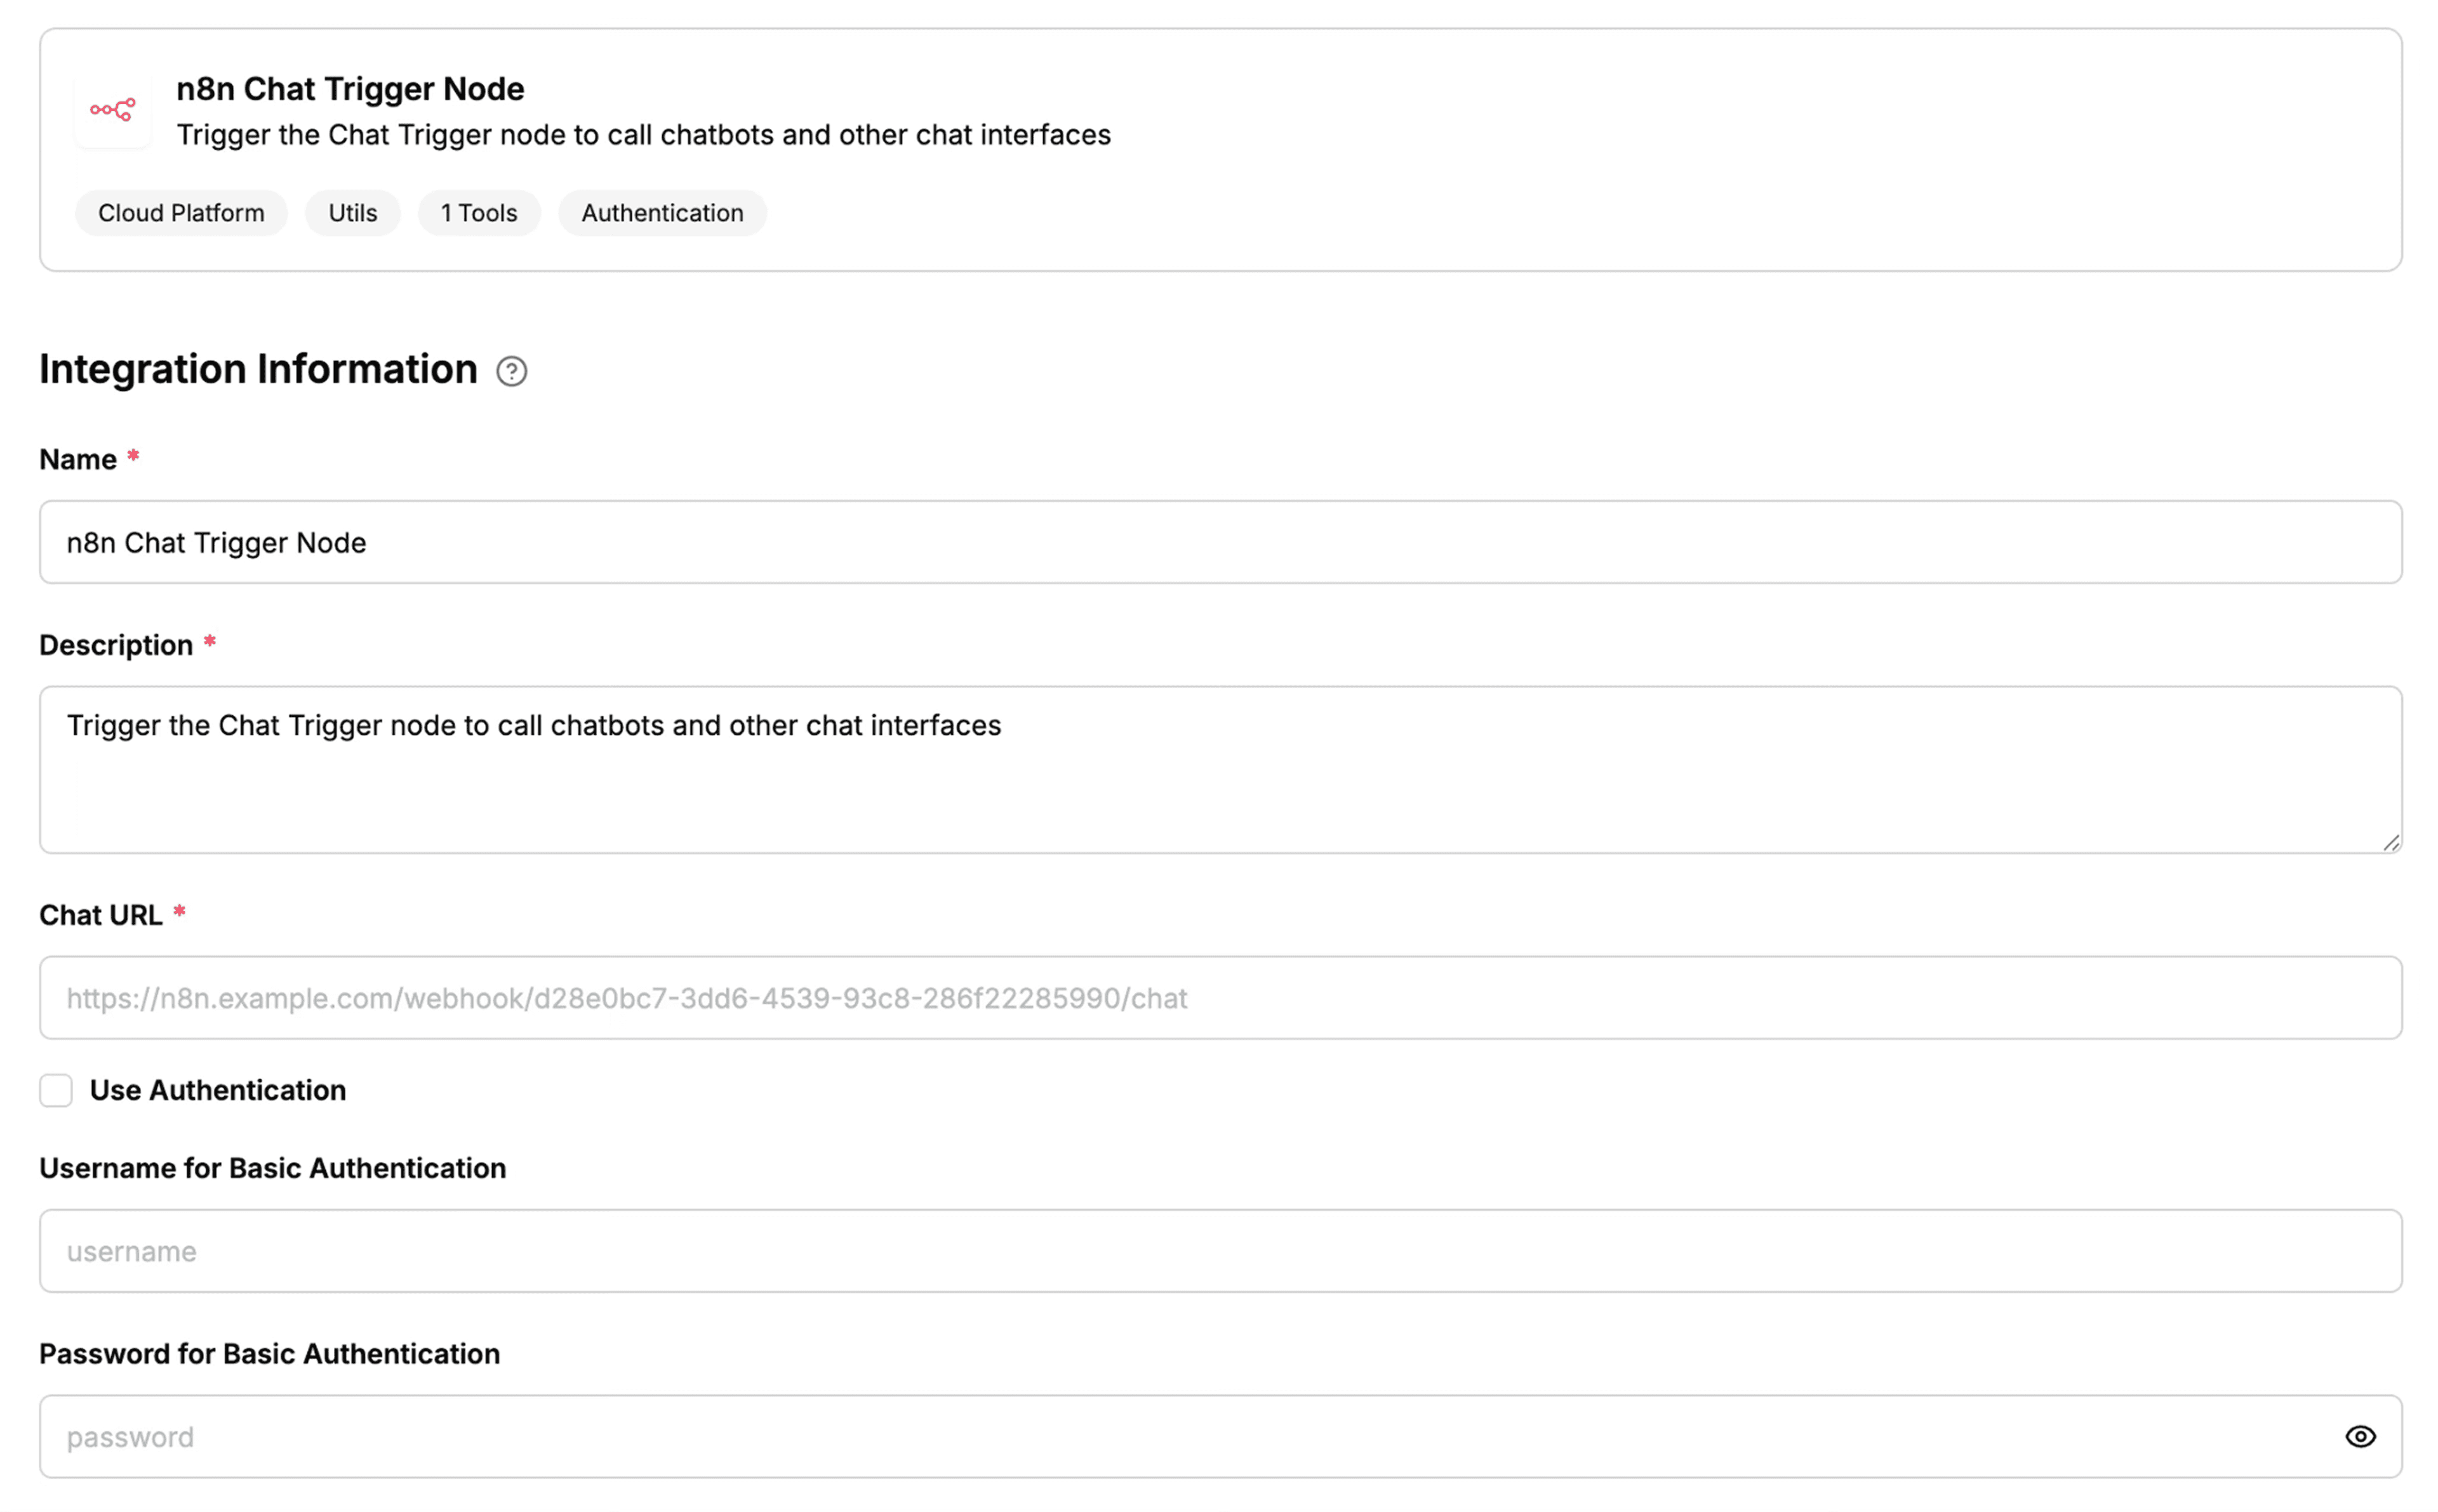Focus the Username for Basic Authentication field

[x=1220, y=1251]
